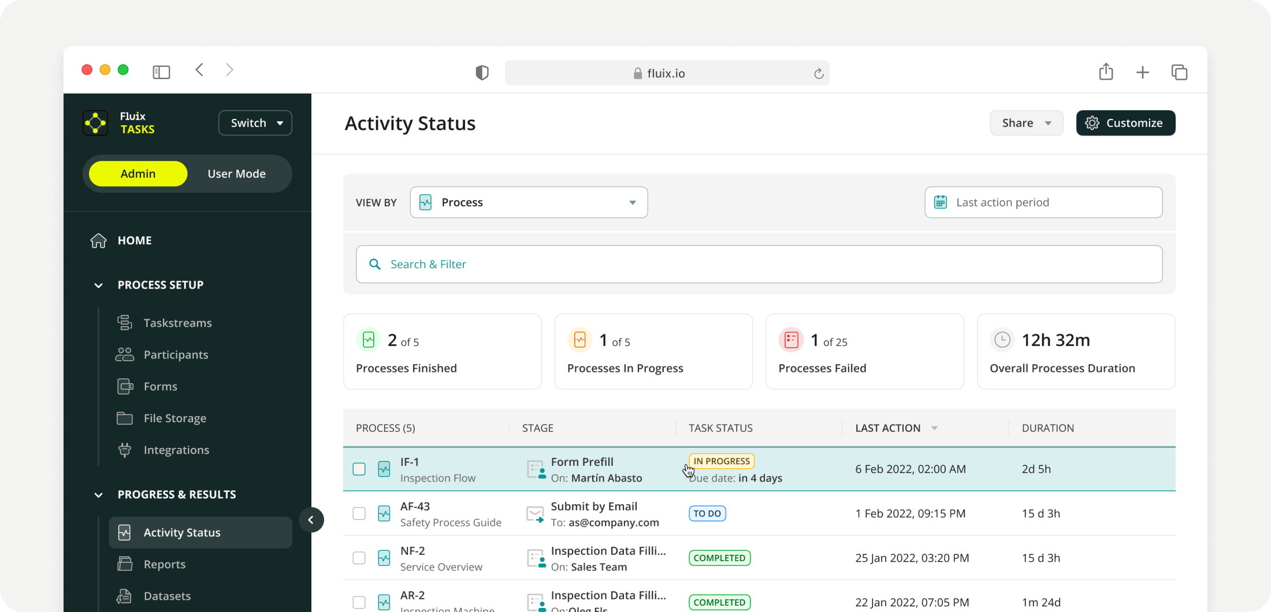Select the AF-43 row checkbox
1271x612 pixels.
tap(359, 513)
